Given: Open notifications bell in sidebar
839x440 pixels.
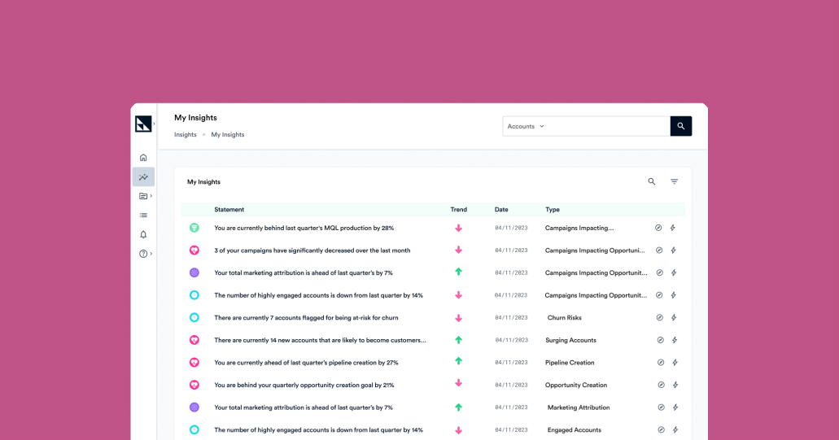Looking at the screenshot, I should tap(143, 235).
